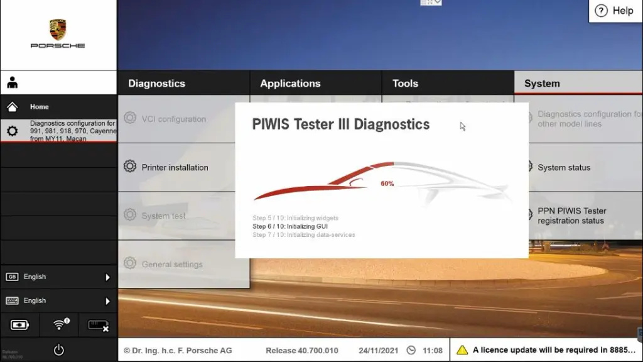
Task: Open the small toolbar dropdown at top center
Action: (431, 3)
